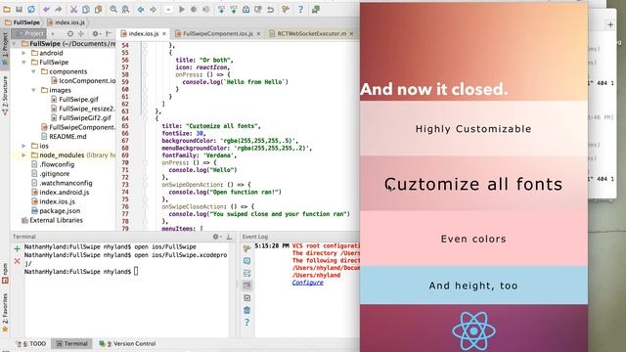Click the Configure link in Event Log

point(307,283)
